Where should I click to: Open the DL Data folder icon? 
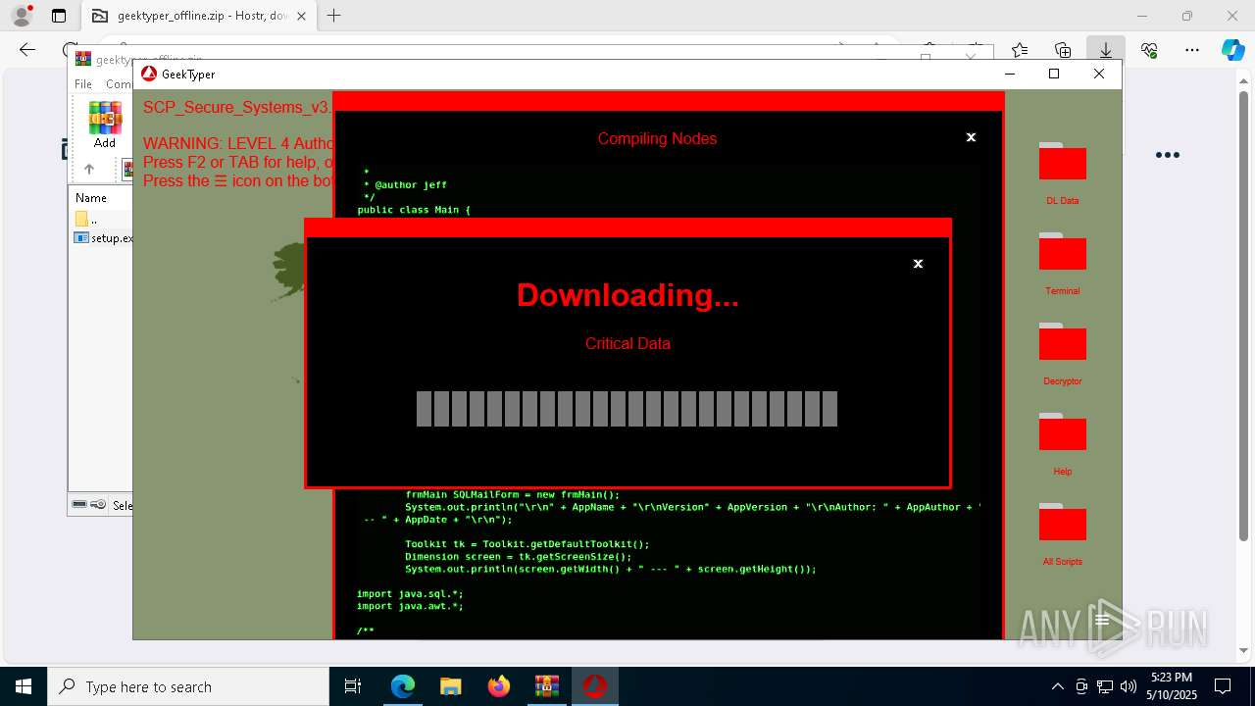pyautogui.click(x=1062, y=162)
